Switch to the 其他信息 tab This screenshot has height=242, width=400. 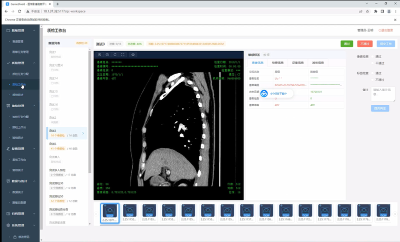[318, 63]
